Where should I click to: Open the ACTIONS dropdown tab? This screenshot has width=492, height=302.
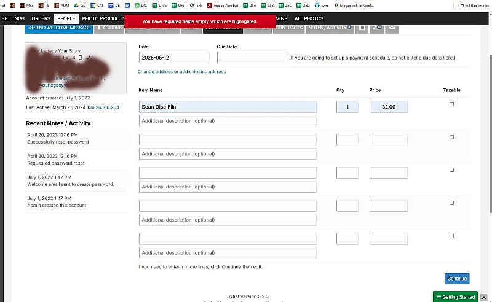(x=109, y=28)
